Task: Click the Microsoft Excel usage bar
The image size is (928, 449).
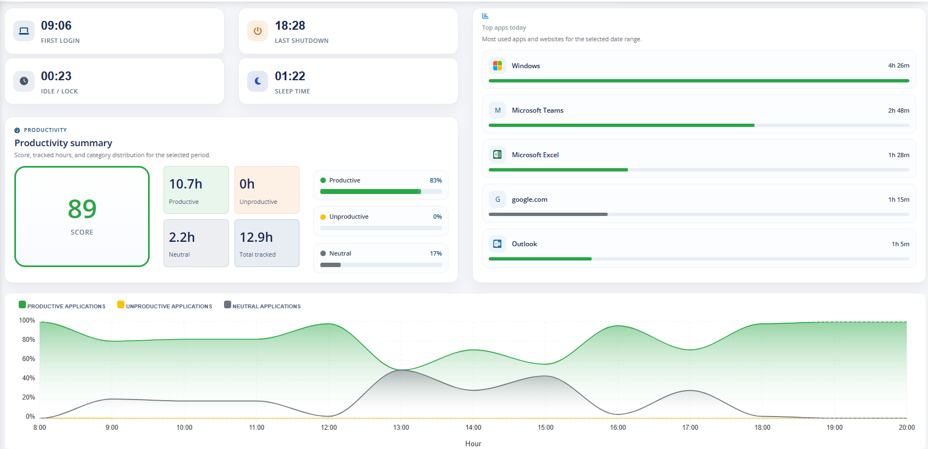Action: click(x=699, y=170)
